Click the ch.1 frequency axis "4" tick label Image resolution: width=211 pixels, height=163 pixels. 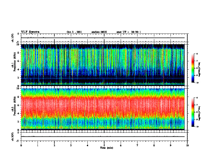coord(19,70)
